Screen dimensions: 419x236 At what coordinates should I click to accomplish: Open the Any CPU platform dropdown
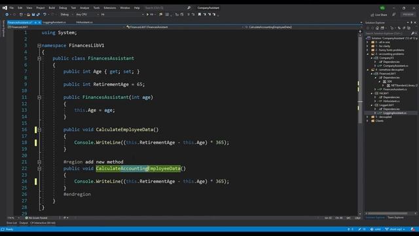87,14
